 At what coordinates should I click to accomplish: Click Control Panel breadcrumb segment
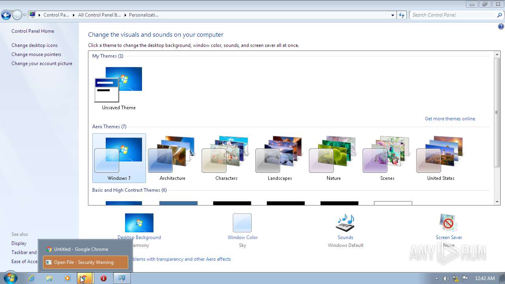click(x=56, y=15)
